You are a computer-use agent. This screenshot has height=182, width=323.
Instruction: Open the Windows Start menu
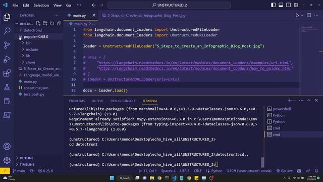click(x=112, y=178)
